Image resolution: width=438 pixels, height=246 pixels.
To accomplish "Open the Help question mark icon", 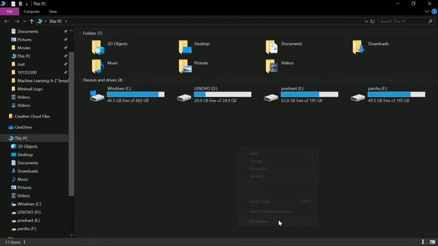I will (x=435, y=12).
